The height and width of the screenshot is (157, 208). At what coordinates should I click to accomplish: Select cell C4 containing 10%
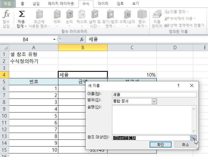point(132,75)
